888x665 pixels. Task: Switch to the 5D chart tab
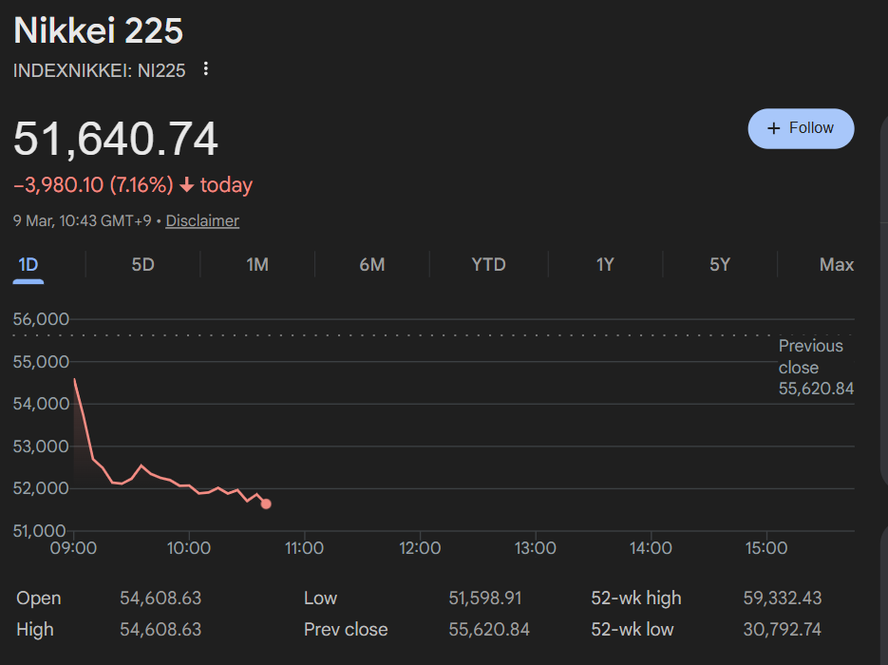coord(142,264)
